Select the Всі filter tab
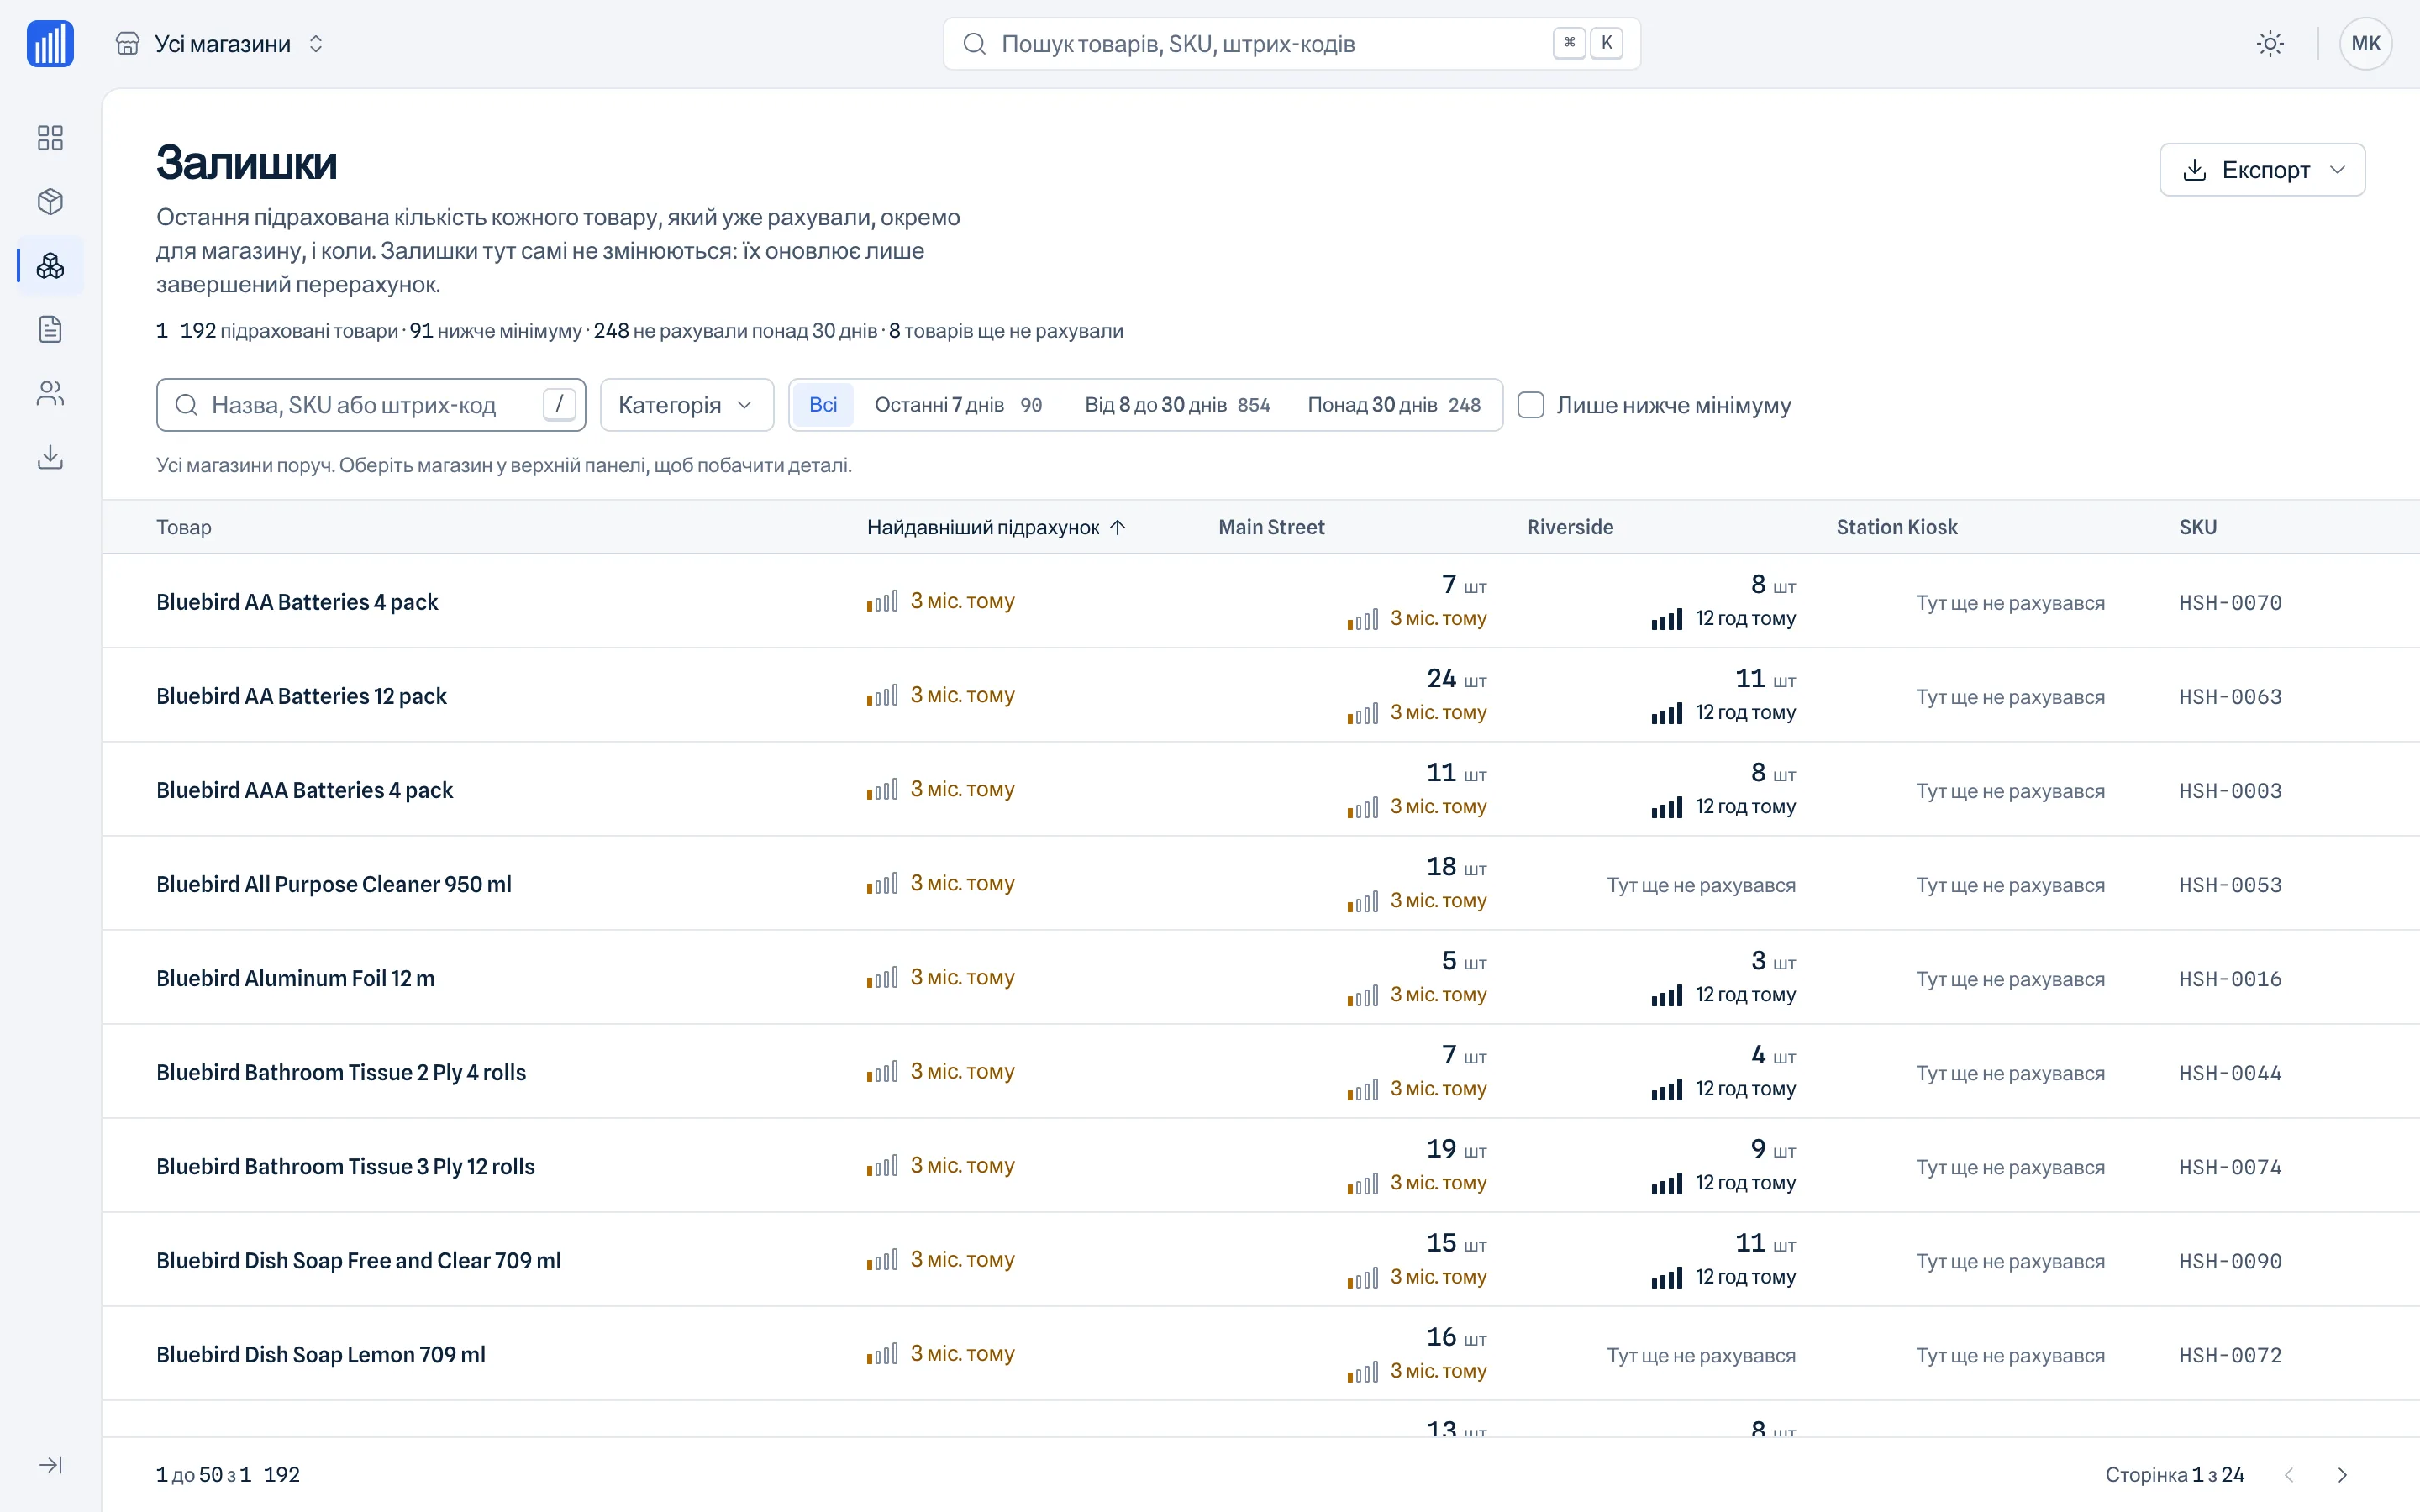 tap(823, 405)
